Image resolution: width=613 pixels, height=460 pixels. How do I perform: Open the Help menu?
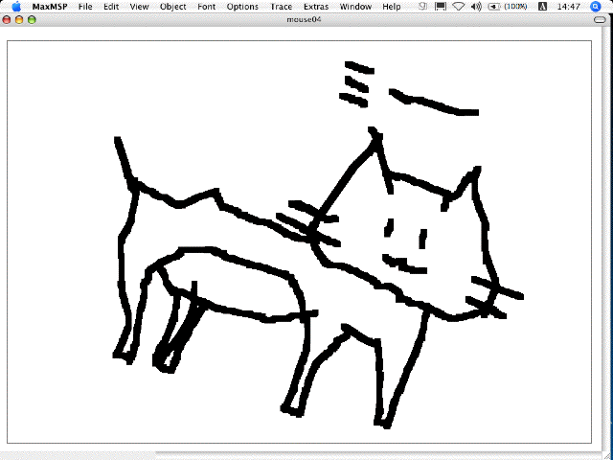[x=392, y=7]
